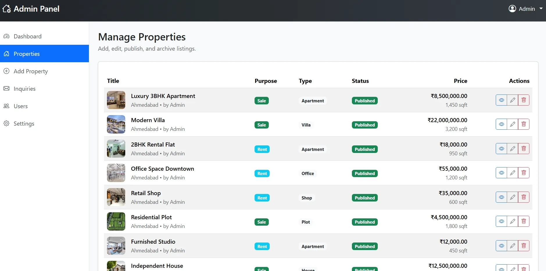
Task: Click the Sale badge on Residential Plot
Action: tap(261, 222)
